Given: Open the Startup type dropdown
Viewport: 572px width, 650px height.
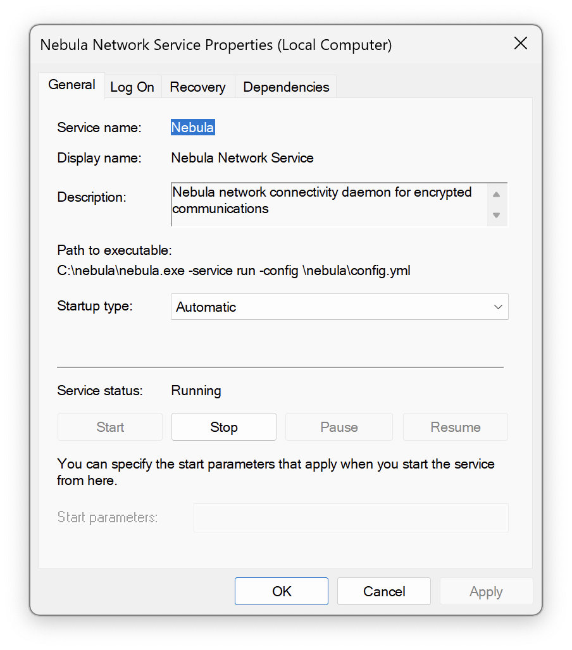Looking at the screenshot, I should [339, 307].
